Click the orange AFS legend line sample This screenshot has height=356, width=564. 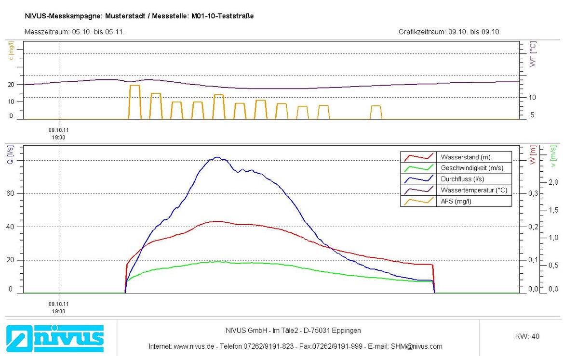418,201
